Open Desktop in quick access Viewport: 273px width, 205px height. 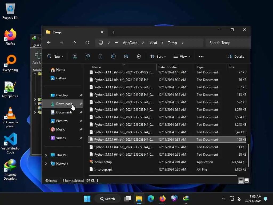[63, 95]
